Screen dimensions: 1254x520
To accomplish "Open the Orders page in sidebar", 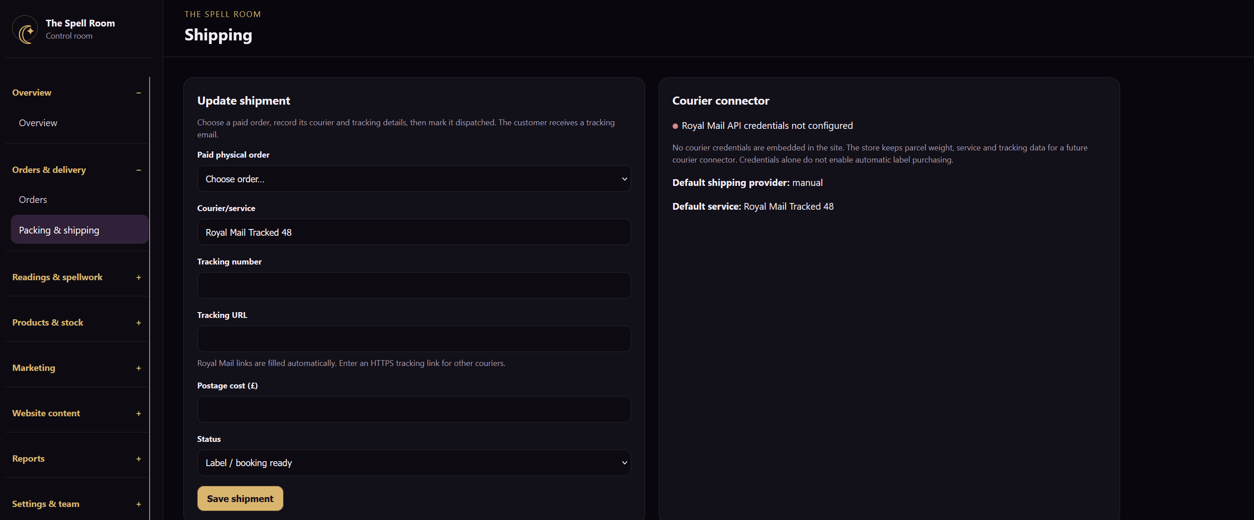I will coord(80,200).
